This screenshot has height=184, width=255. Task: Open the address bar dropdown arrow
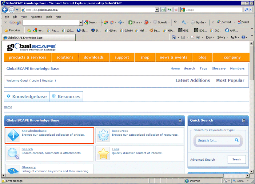click(x=157, y=10)
